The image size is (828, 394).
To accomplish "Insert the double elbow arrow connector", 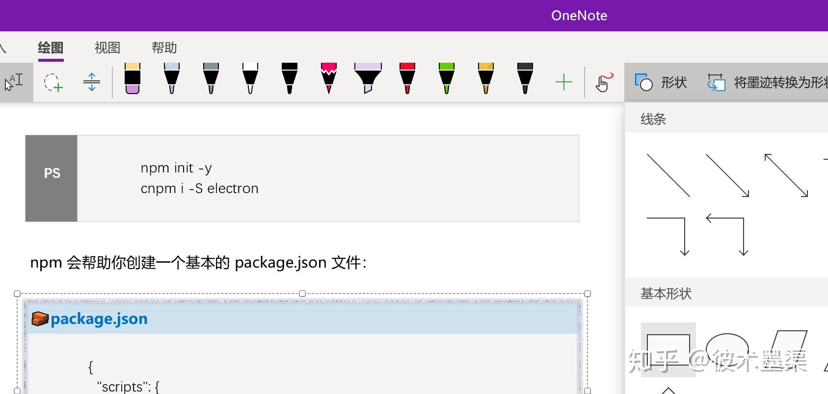I will (x=727, y=235).
